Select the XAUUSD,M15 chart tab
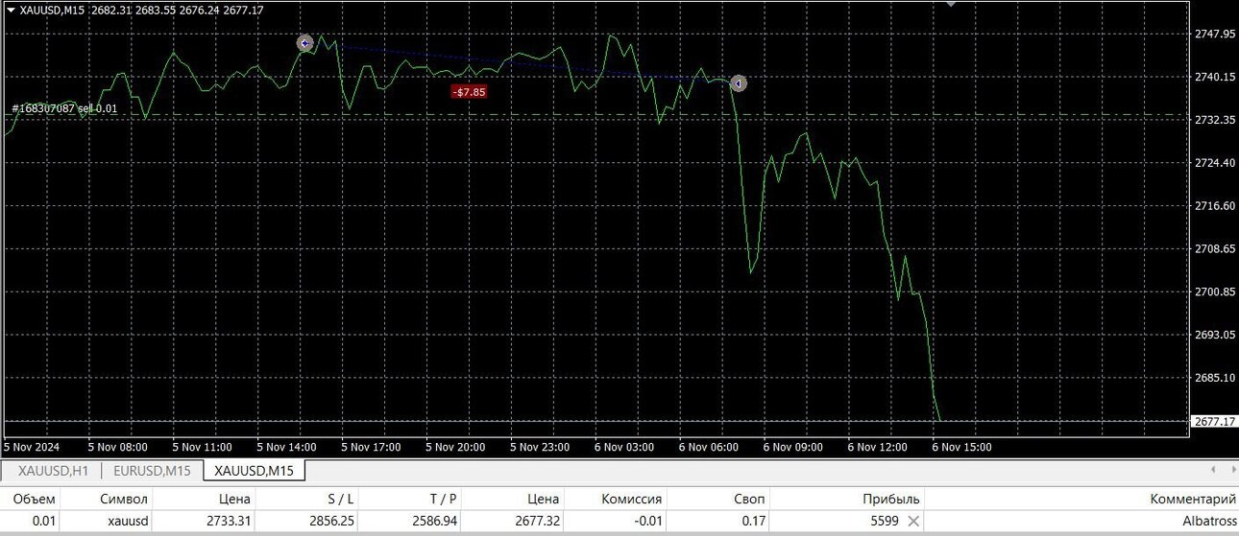1239x536 pixels. 255,471
